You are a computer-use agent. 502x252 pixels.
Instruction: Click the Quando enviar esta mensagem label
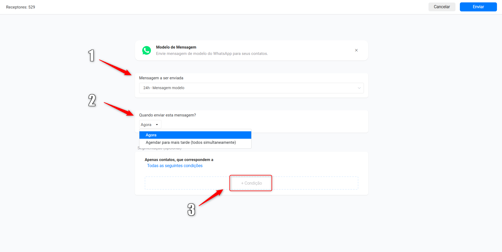(x=168, y=115)
